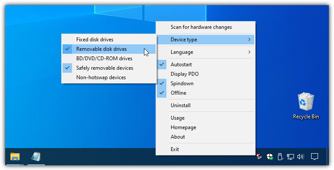Viewport: 334px width, 170px height.
Task: Select the Recycle Bin desktop icon
Action: click(306, 106)
